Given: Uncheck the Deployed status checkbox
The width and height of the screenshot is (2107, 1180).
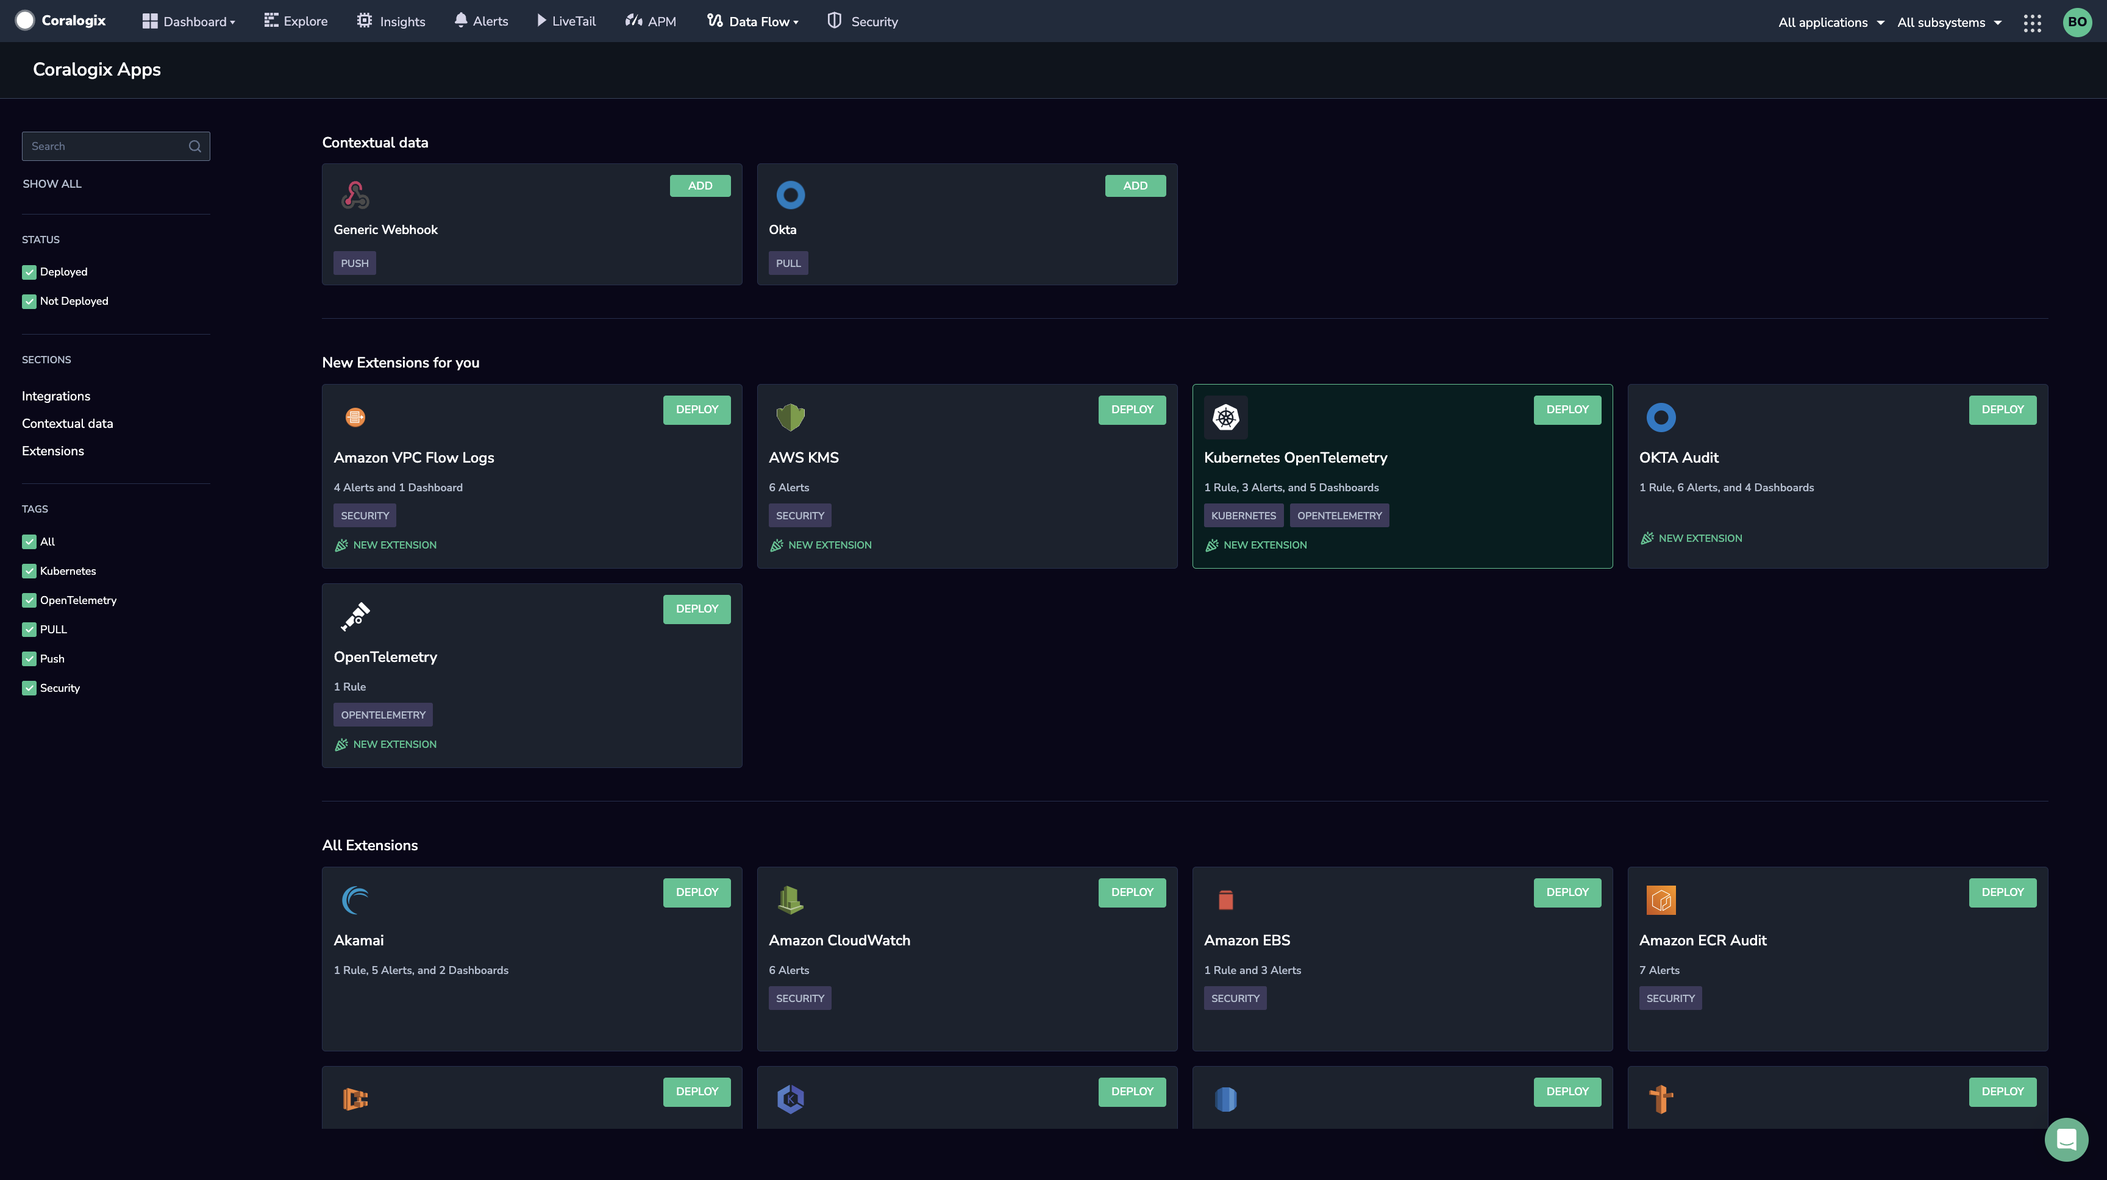Looking at the screenshot, I should 29,271.
